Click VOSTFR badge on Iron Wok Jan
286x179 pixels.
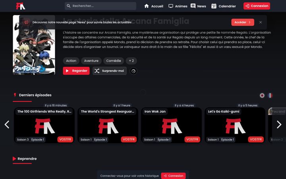pyautogui.click(x=192, y=139)
